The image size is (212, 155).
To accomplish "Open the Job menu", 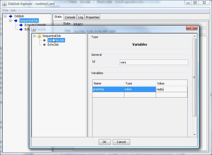I will click(x=13, y=10).
